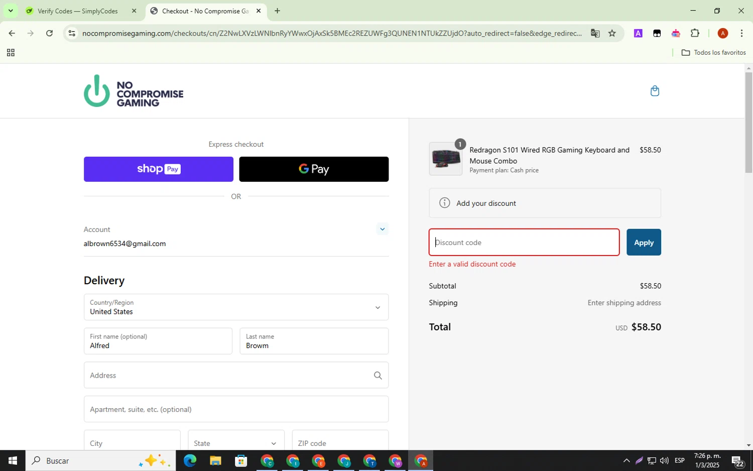Image resolution: width=753 pixels, height=471 pixels.
Task: Open the apps grid on bookmarks bar
Action: pyautogui.click(x=11, y=53)
